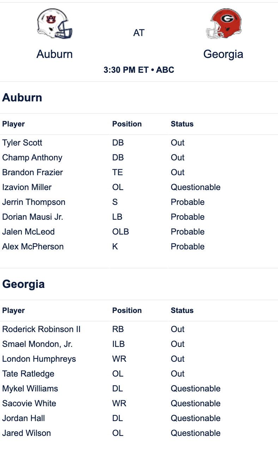Select the 3:30 PM ET ABC game time
This screenshot has height=455, width=278.
(x=139, y=70)
